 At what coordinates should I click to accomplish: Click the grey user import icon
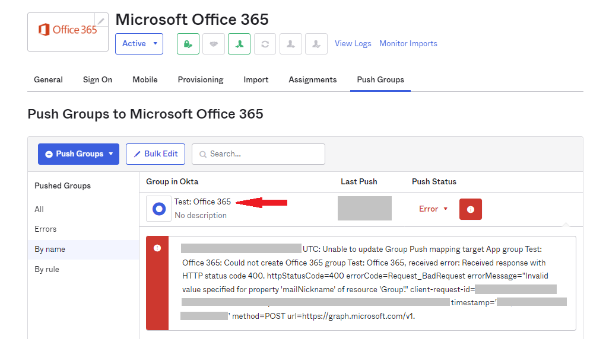point(291,44)
